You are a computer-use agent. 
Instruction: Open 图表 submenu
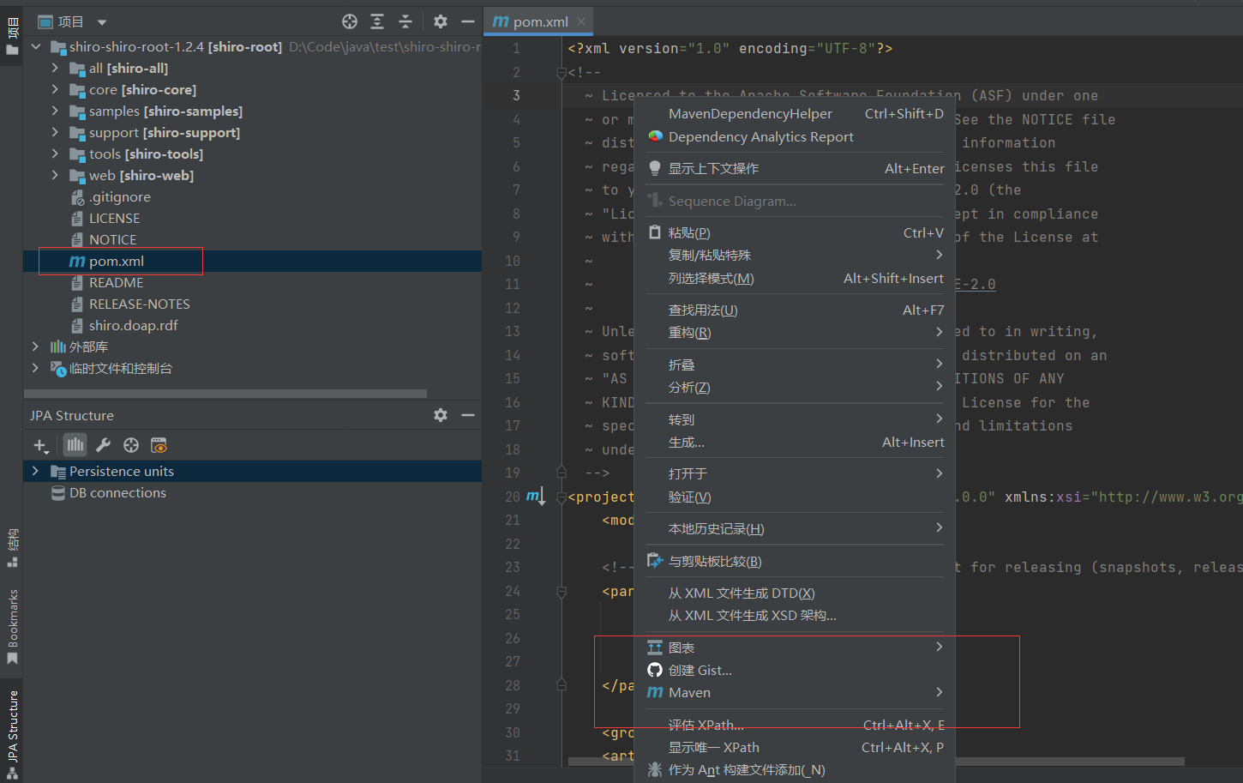point(795,647)
